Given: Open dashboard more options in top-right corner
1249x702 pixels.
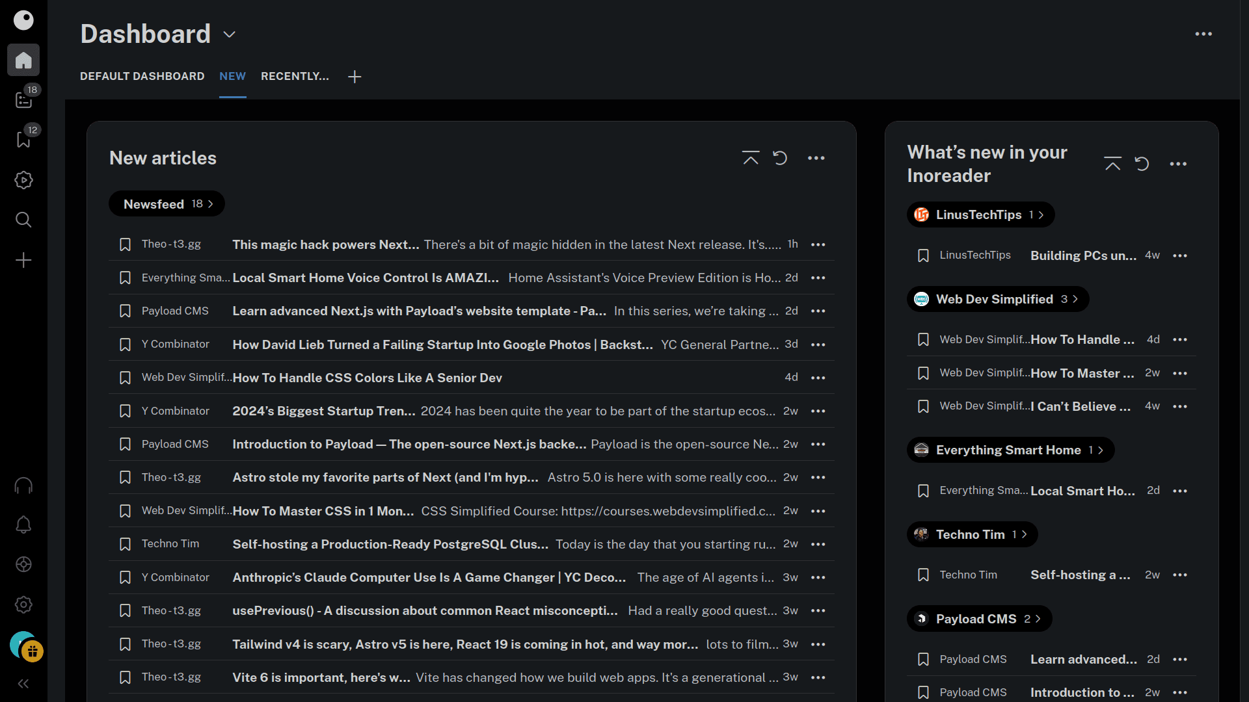Looking at the screenshot, I should (1203, 34).
